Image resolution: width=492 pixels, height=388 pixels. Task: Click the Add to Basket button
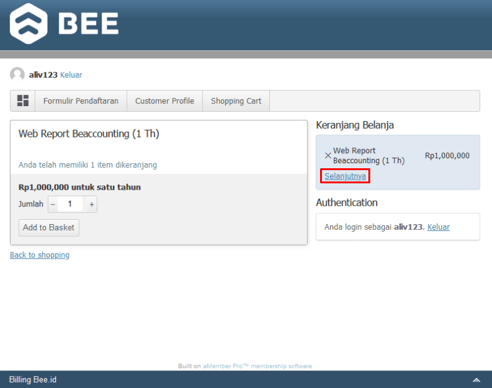click(49, 227)
